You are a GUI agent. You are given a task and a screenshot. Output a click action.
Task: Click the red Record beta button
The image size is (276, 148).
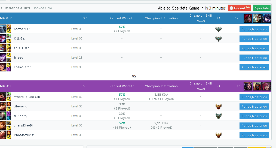(239, 8)
